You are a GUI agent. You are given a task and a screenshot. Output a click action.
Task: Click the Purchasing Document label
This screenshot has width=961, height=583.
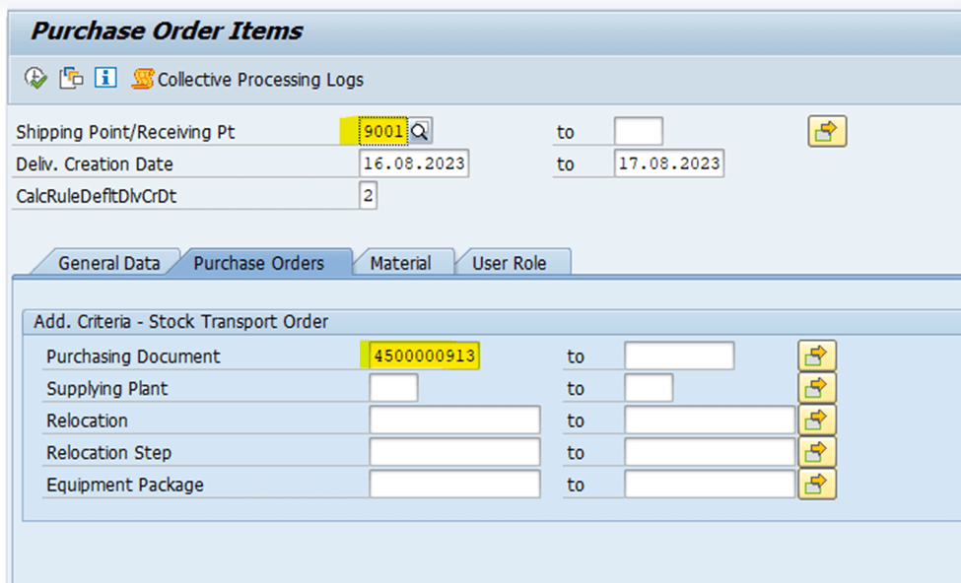click(133, 356)
